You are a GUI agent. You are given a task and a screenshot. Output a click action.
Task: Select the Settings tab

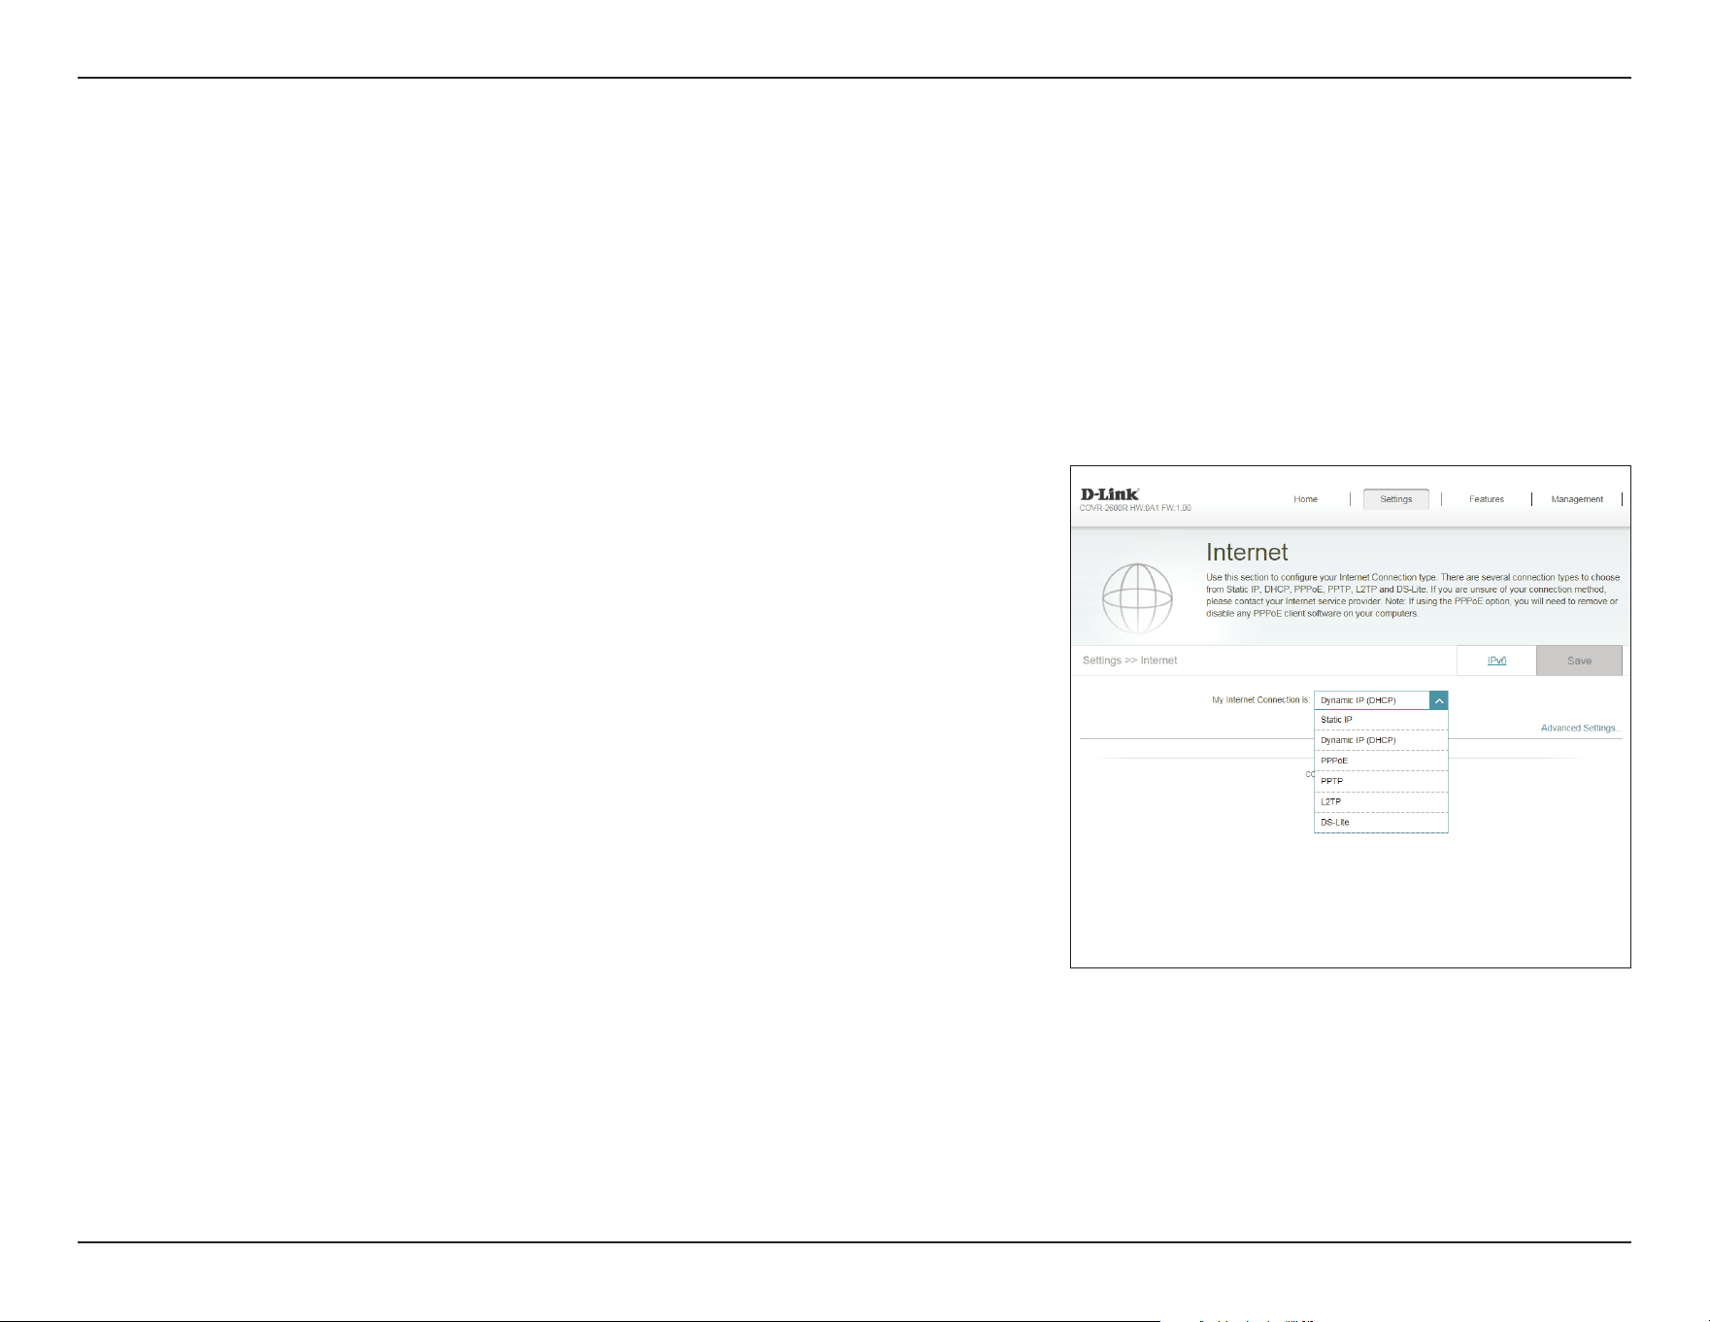1395,499
